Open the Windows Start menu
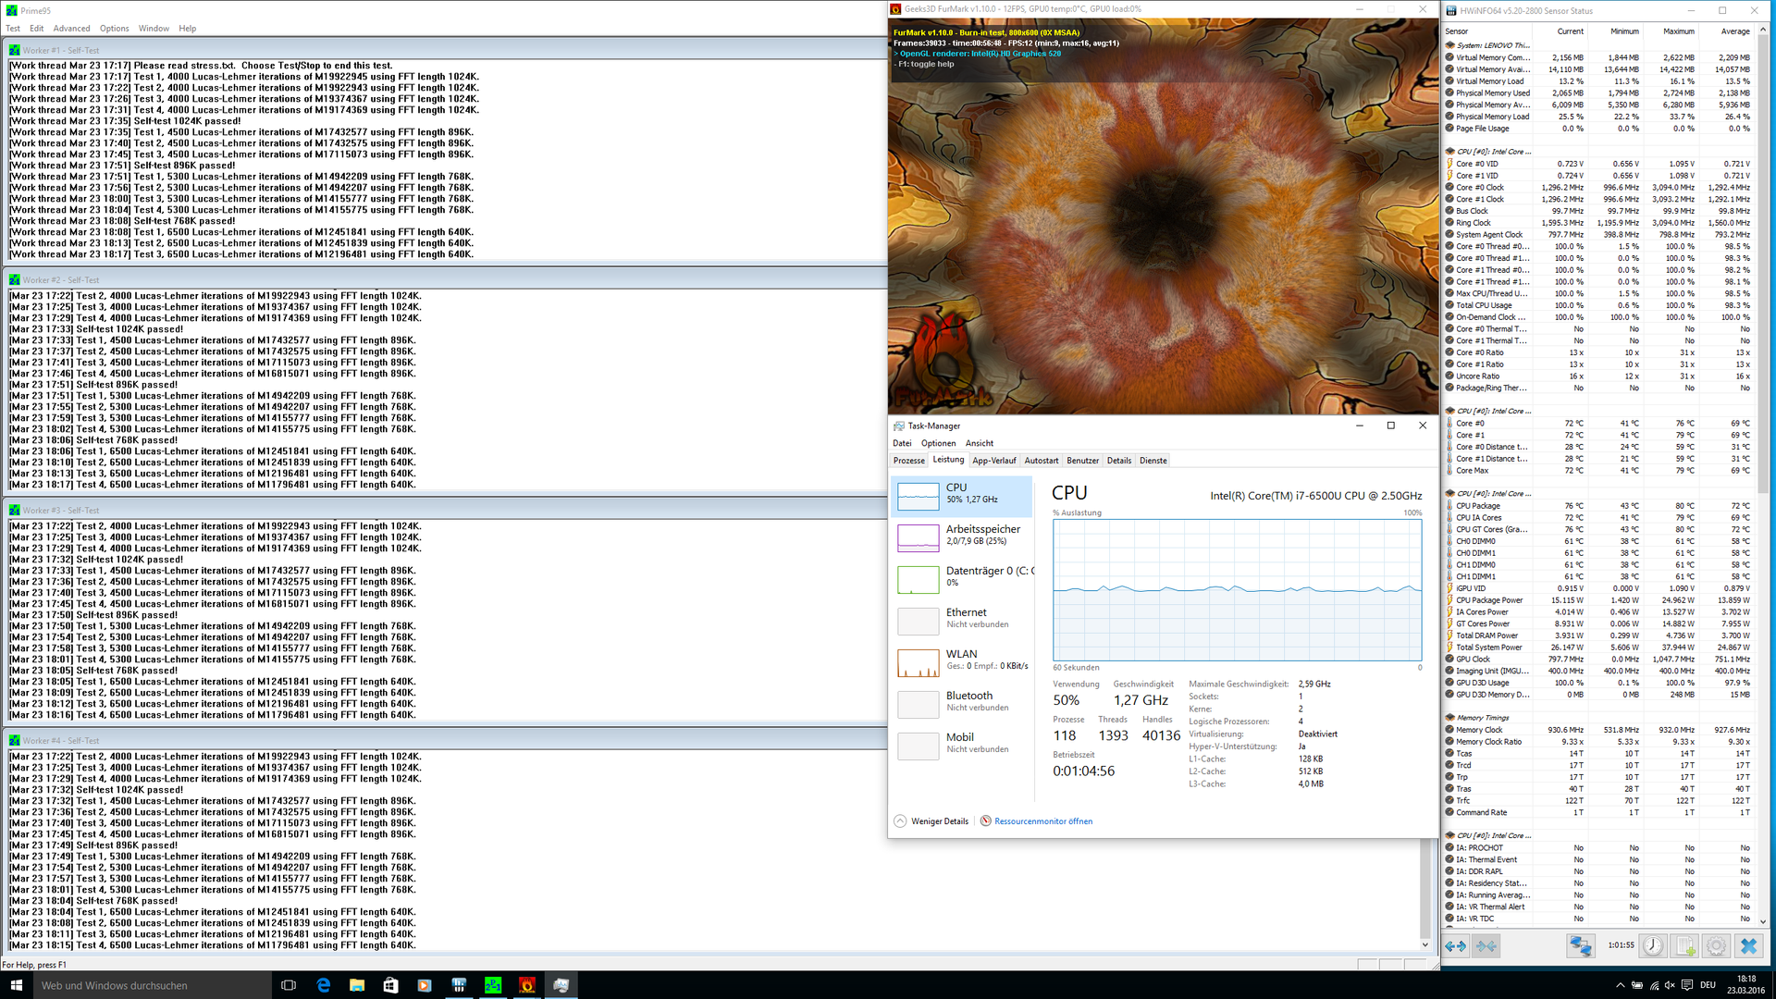This screenshot has width=1776, height=999. (16, 985)
